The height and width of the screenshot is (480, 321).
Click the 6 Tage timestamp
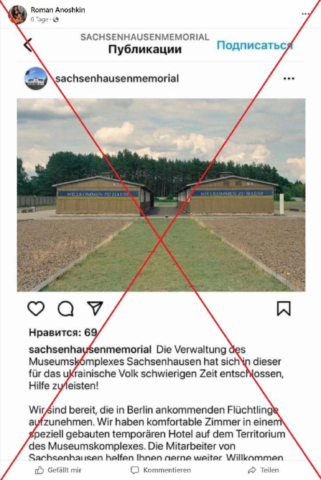39,19
